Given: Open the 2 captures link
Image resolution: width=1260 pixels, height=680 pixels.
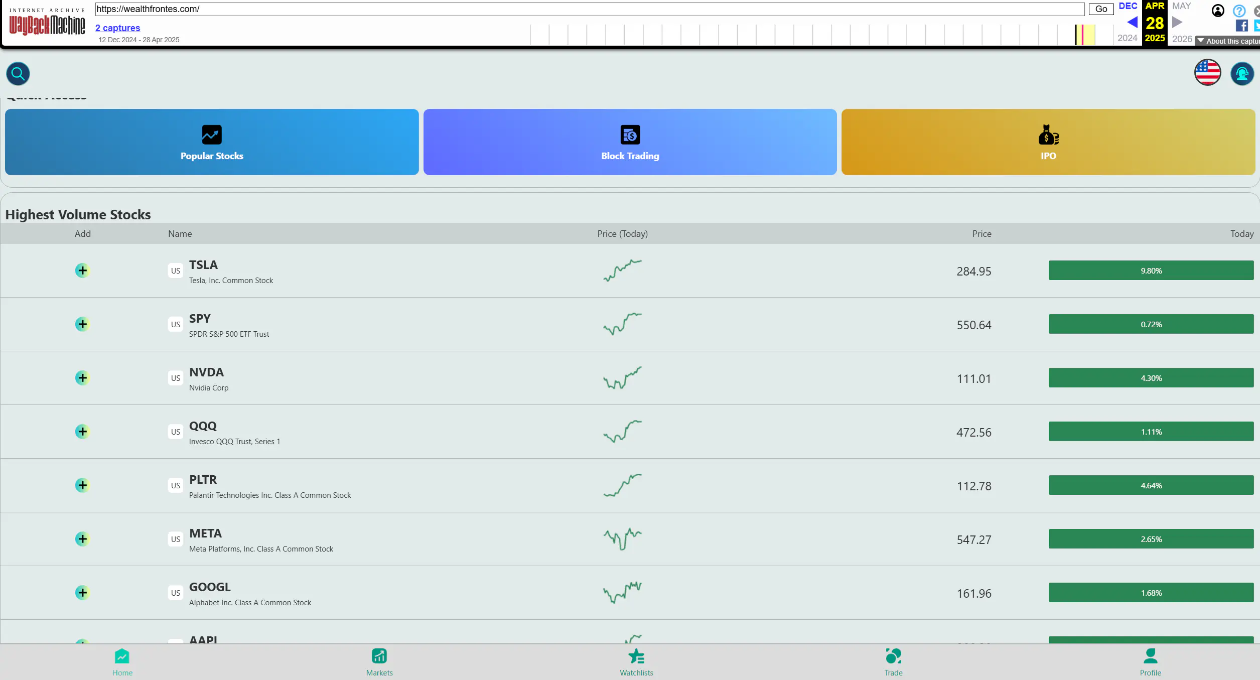Looking at the screenshot, I should (118, 28).
